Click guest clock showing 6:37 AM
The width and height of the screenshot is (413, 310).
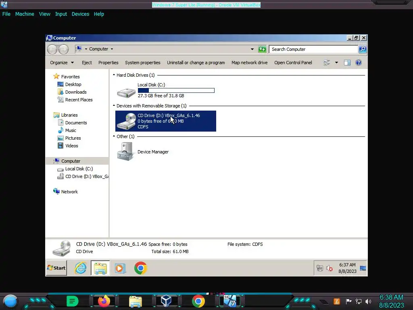347,268
